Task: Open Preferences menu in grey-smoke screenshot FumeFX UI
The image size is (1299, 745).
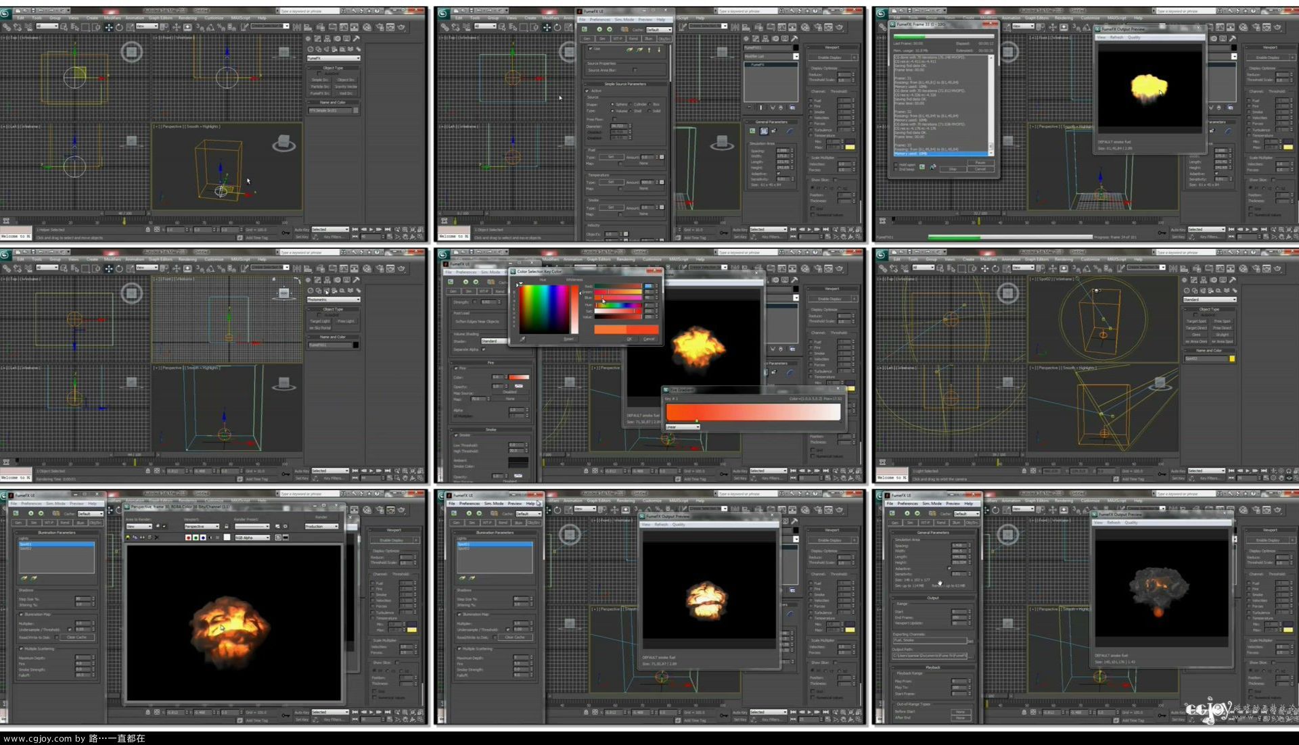Action: [x=907, y=504]
